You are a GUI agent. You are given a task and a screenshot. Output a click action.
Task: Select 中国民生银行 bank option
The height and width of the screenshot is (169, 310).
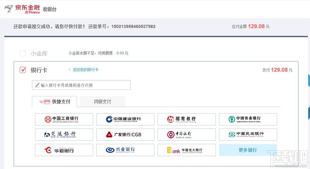pos(248,135)
